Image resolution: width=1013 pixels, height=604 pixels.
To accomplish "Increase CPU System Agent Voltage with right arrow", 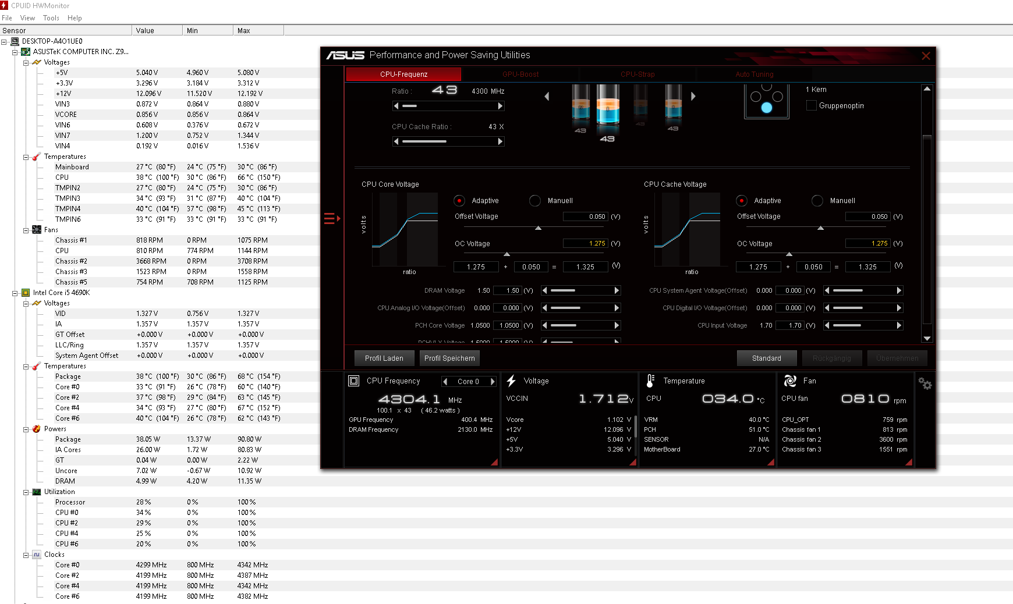I will 899,290.
